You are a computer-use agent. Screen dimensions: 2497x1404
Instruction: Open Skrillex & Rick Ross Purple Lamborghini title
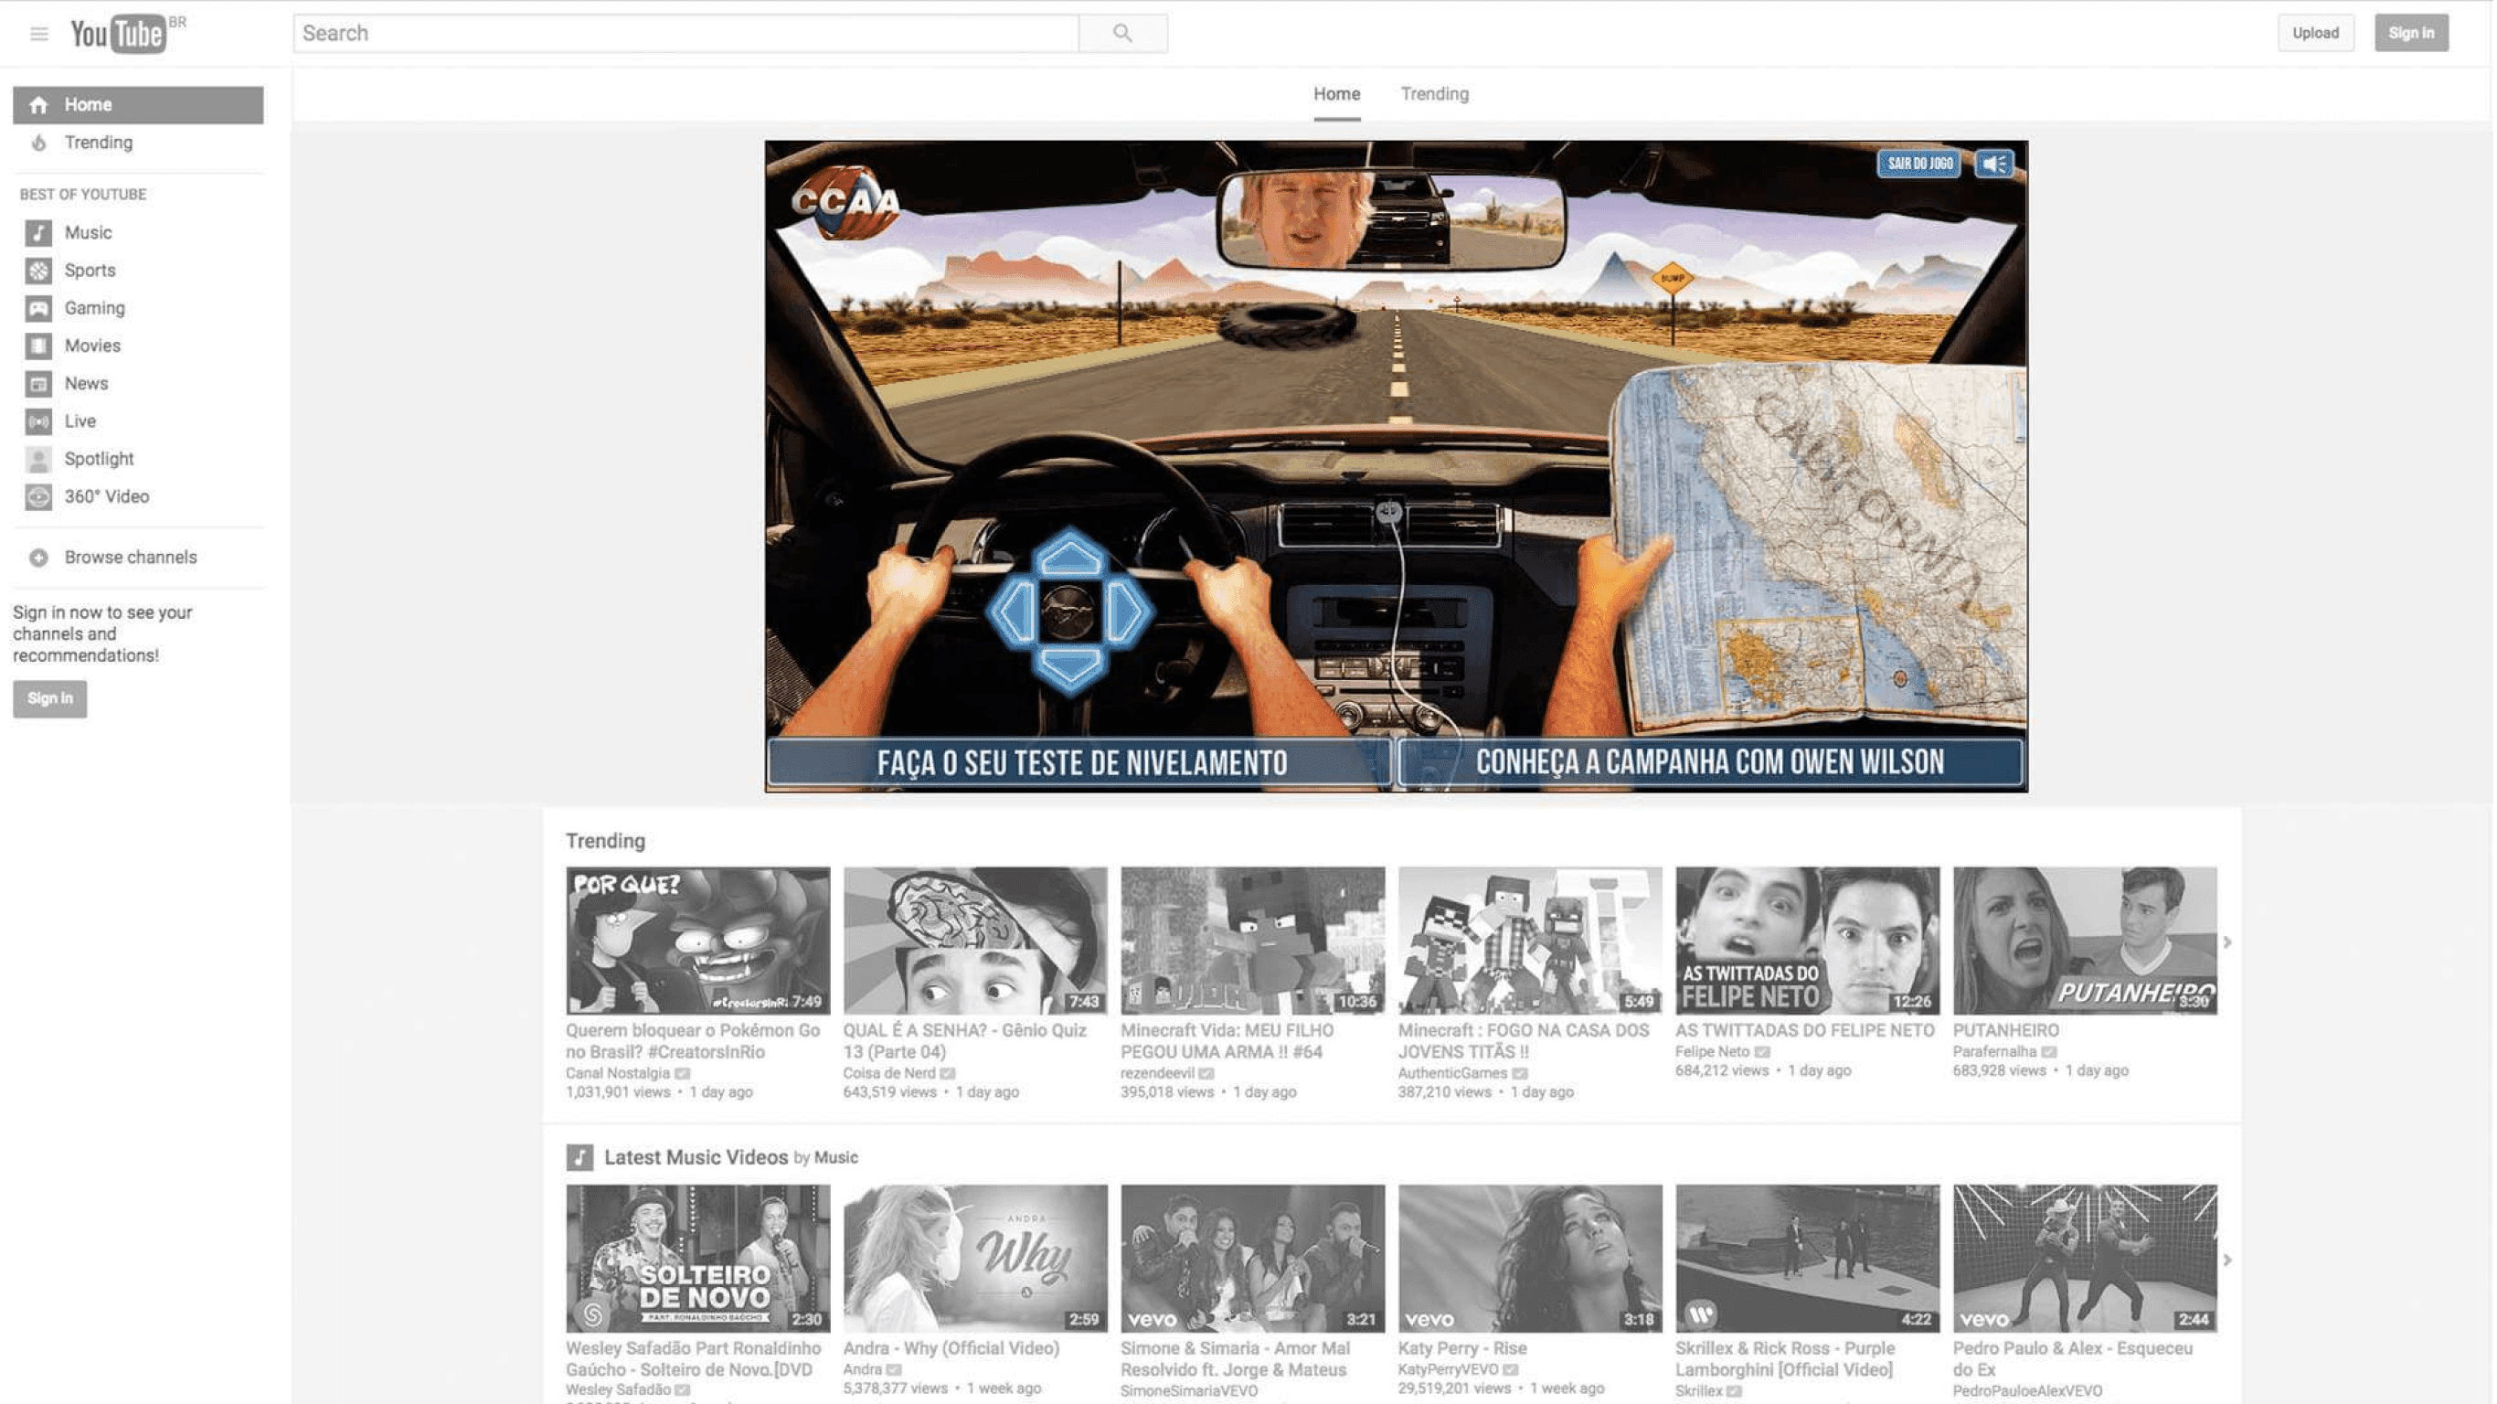[x=1786, y=1359]
